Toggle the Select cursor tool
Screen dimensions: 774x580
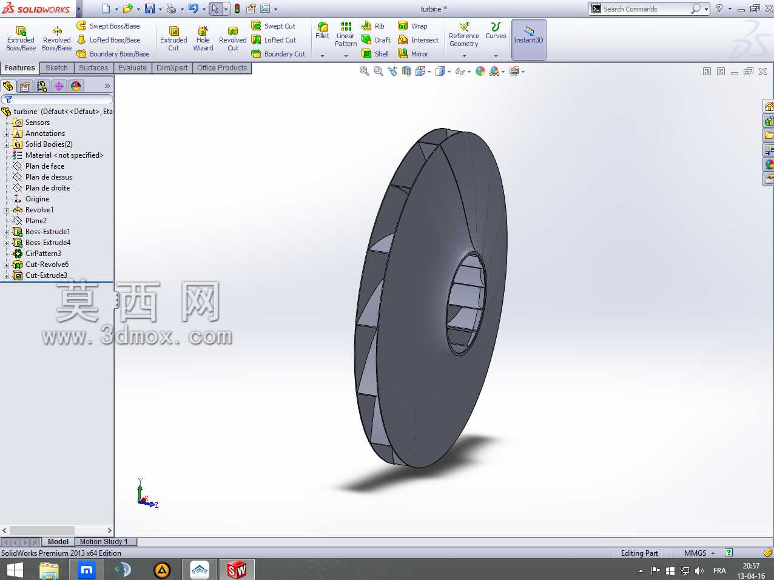tap(215, 8)
